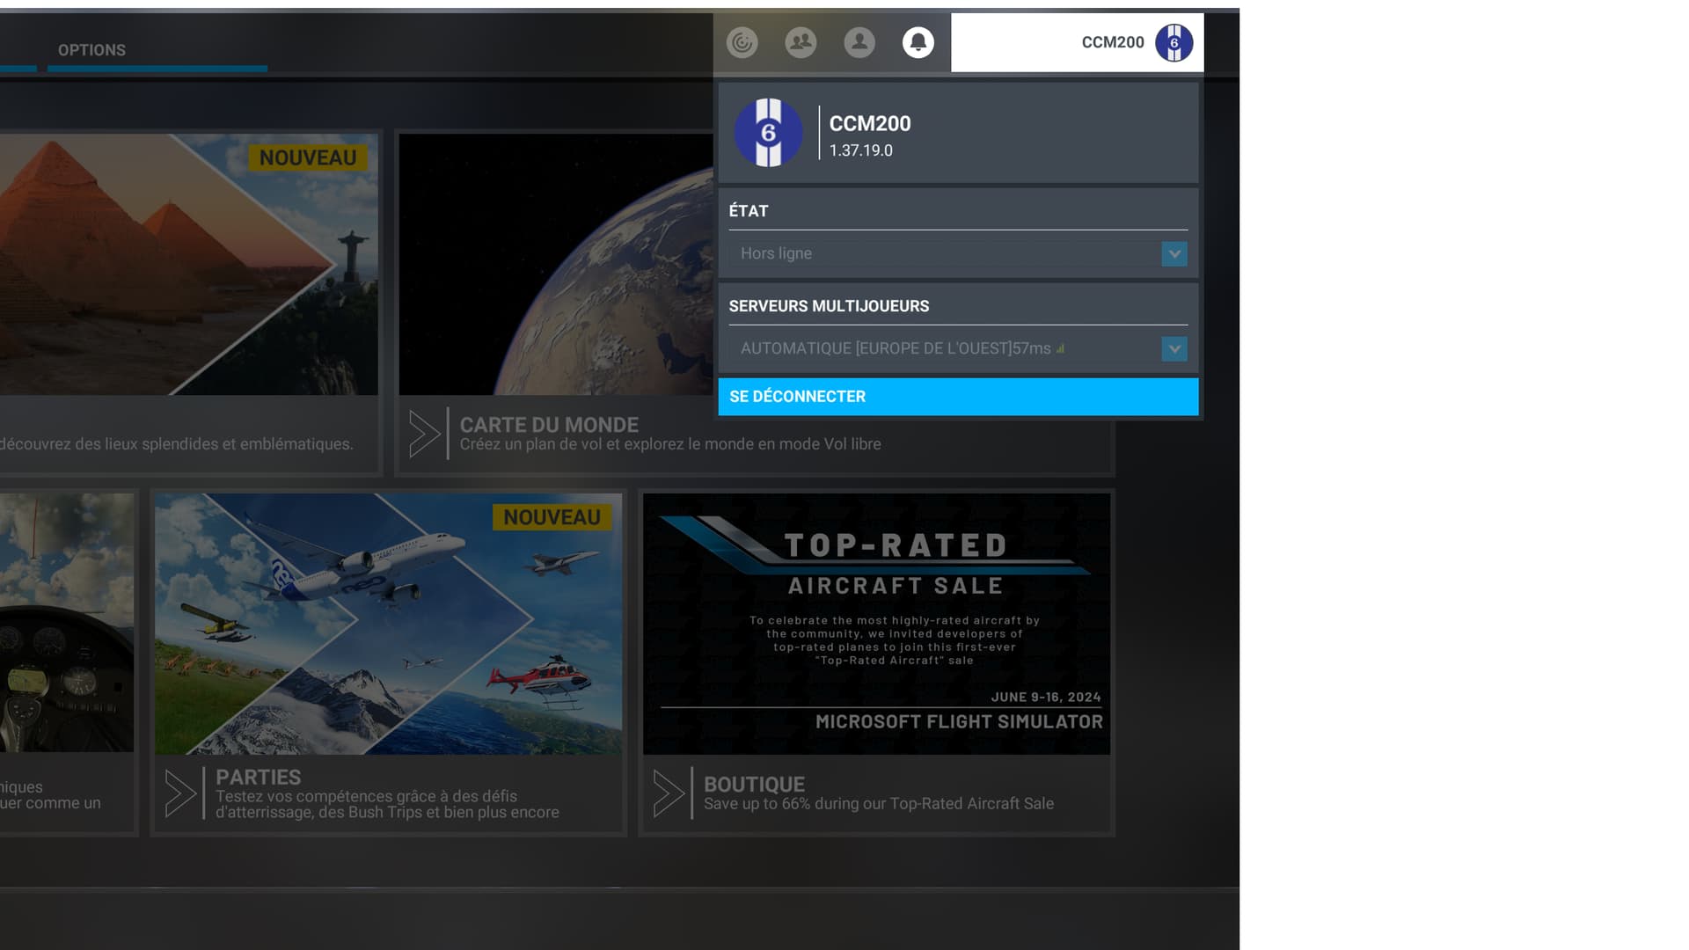Switch to the OPTIONS tab
Screen dimensions: 1689x950
click(x=91, y=49)
